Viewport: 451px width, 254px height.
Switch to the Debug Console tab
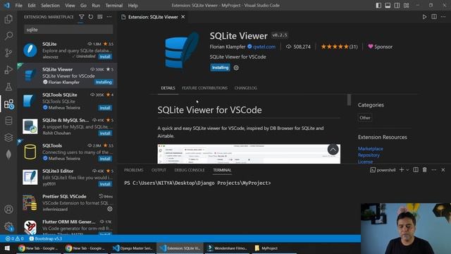(x=190, y=170)
